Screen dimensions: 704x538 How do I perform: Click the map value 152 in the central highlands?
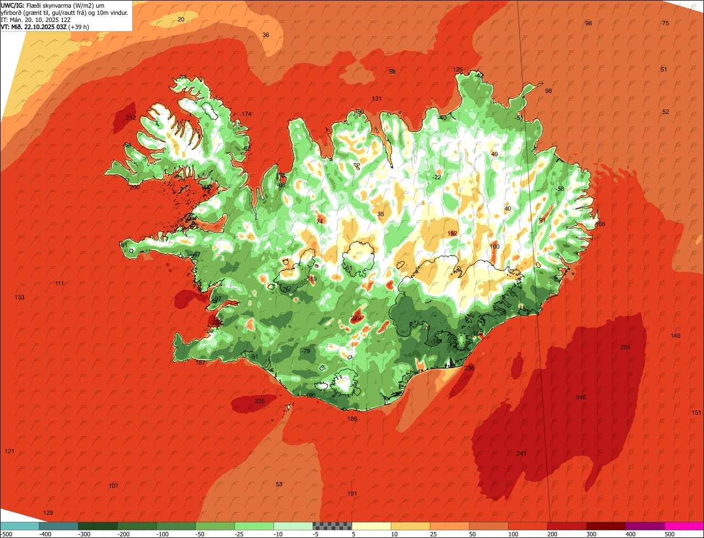452,233
